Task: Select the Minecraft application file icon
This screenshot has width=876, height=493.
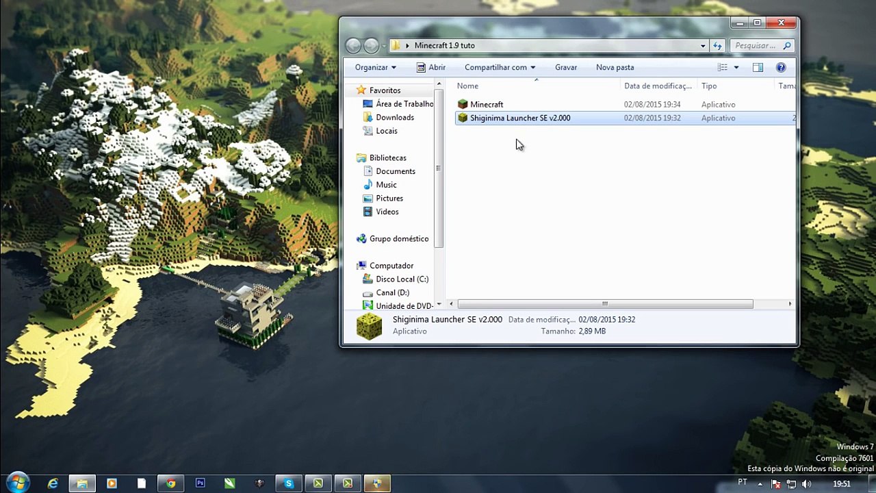Action: coord(463,104)
